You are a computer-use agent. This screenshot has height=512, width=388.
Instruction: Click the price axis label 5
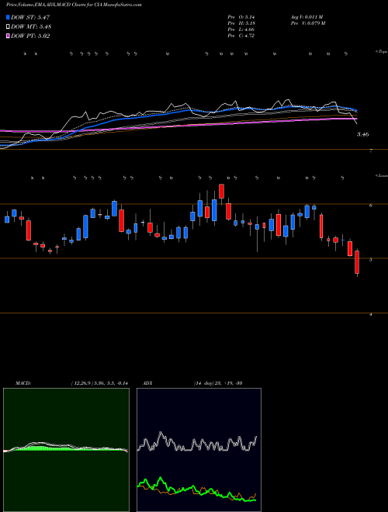pyautogui.click(x=371, y=260)
